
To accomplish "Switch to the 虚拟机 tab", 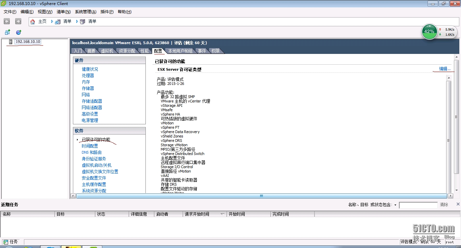I will 107,51.
